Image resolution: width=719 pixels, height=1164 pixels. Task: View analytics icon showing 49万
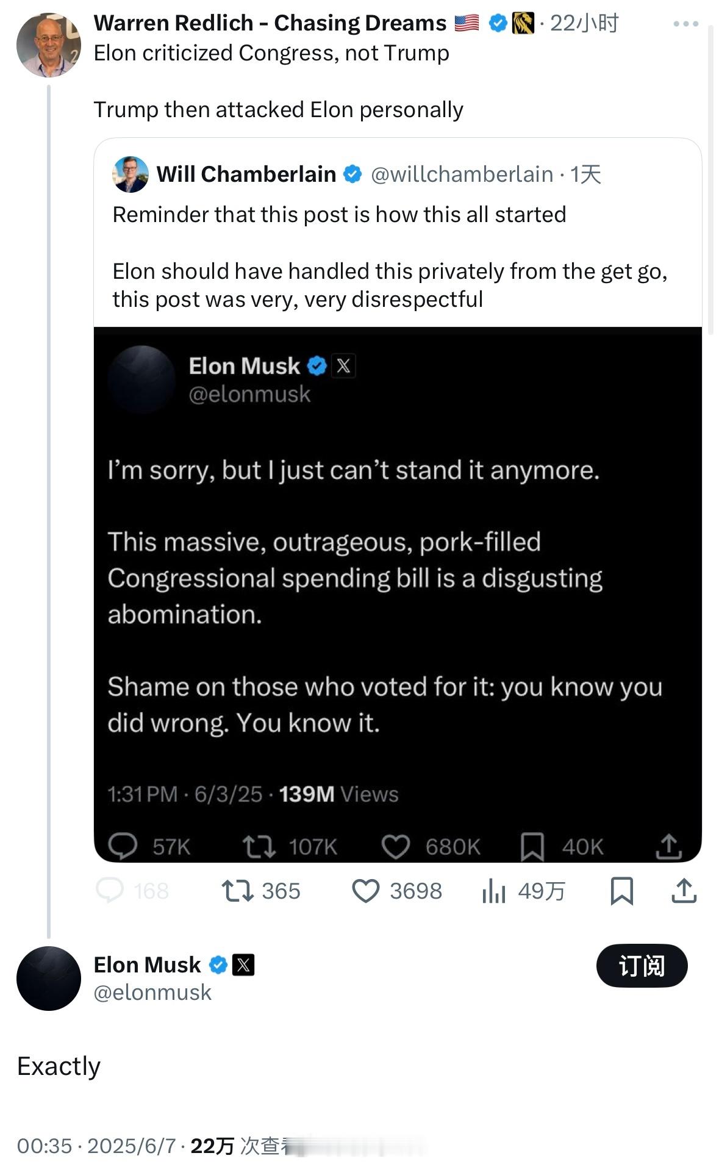(494, 891)
